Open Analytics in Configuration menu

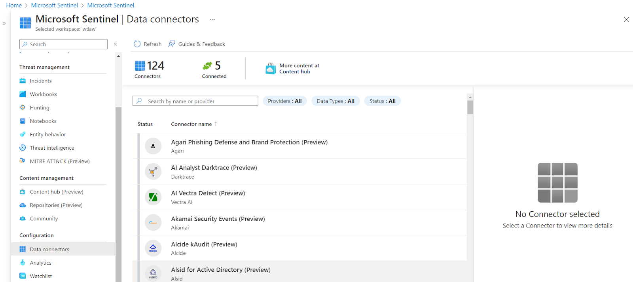pos(40,263)
